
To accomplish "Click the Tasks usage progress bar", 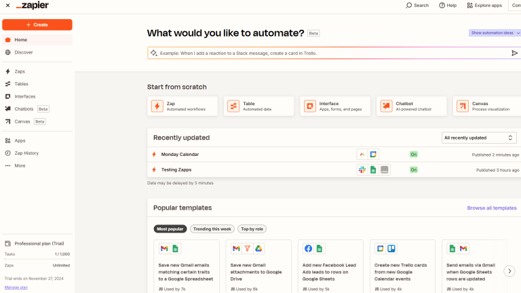I will (37, 259).
